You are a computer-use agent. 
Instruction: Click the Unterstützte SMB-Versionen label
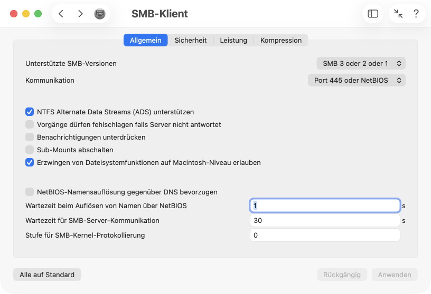pos(71,63)
